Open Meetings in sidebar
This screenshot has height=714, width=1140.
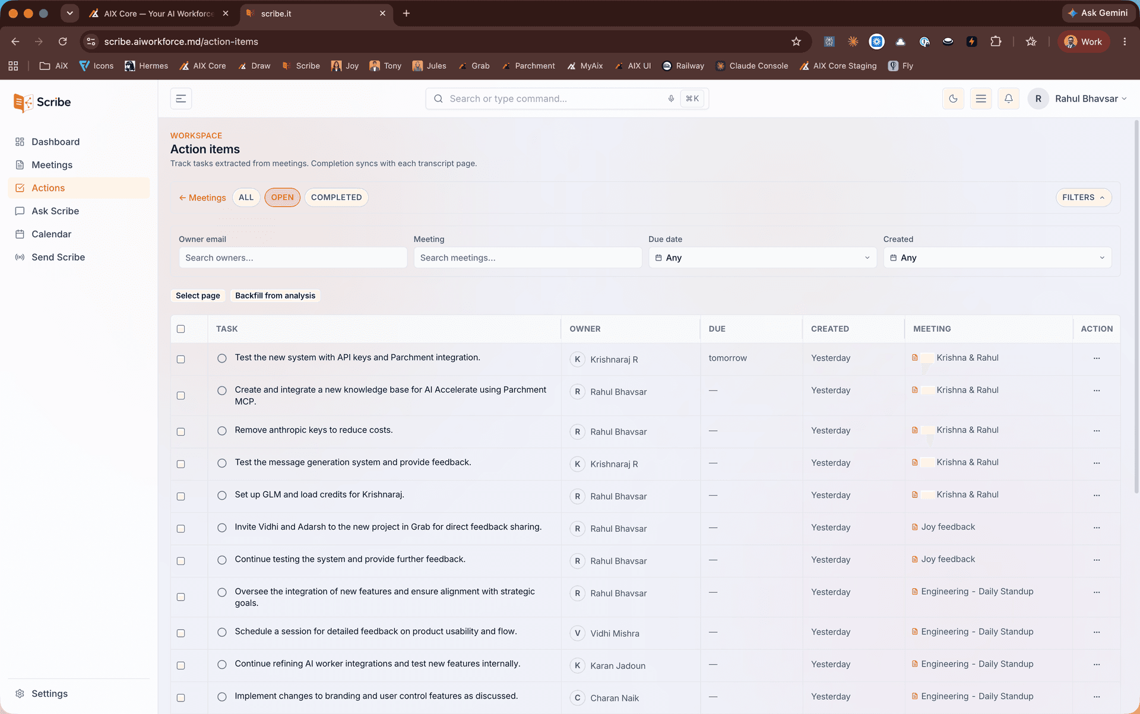78,165
